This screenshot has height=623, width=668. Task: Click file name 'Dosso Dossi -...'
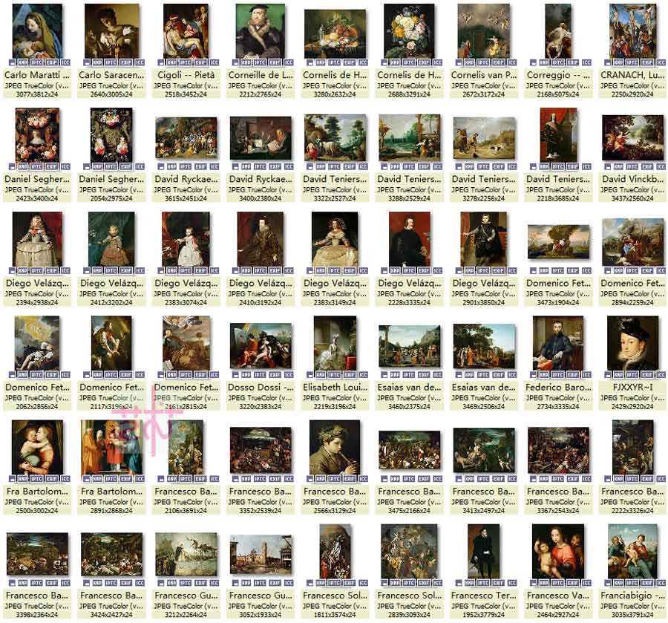tap(261, 387)
